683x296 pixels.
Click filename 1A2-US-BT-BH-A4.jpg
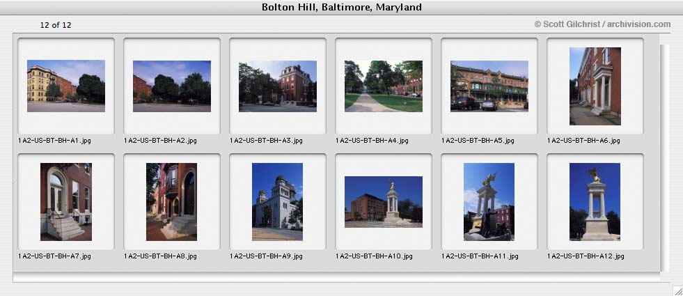tap(372, 141)
